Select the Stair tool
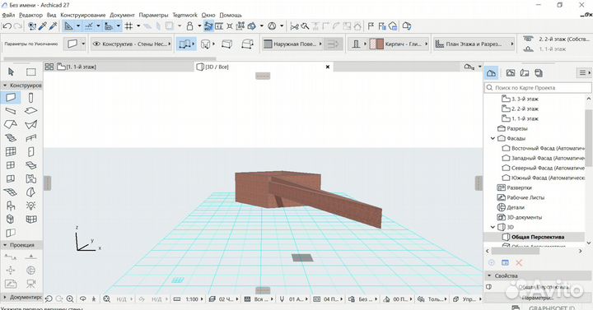The height and width of the screenshot is (310, 593). (11, 138)
